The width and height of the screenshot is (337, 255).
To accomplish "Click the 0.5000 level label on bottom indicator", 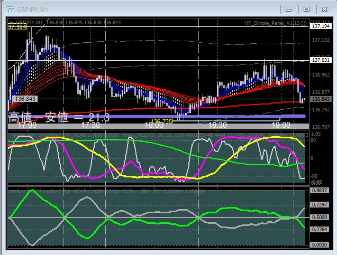I will pos(319,217).
